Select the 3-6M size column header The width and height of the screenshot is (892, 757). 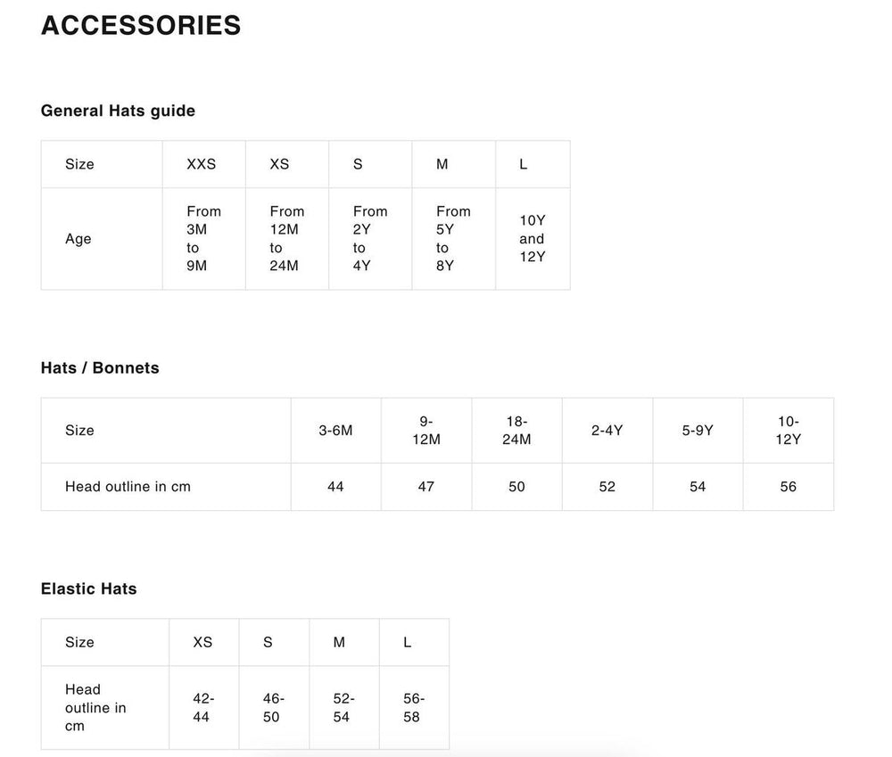pyautogui.click(x=335, y=431)
